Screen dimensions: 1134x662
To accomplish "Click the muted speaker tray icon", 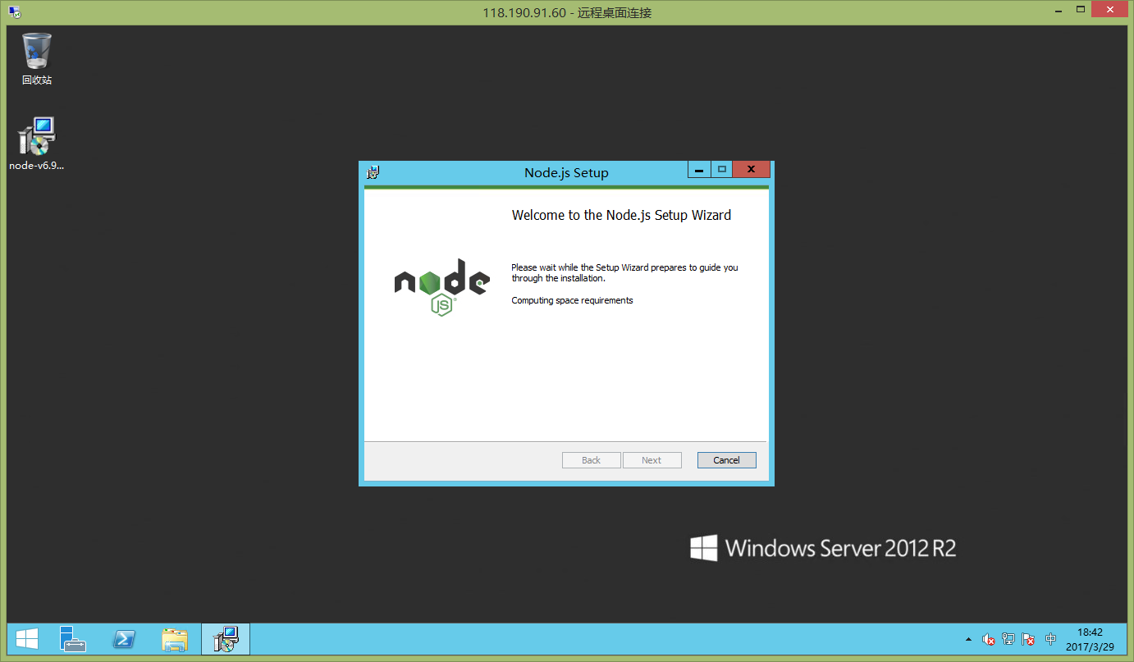I will 990,639.
